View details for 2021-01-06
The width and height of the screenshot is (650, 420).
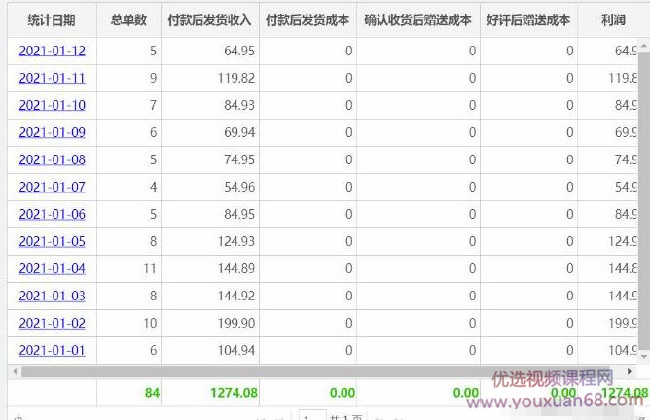point(52,214)
